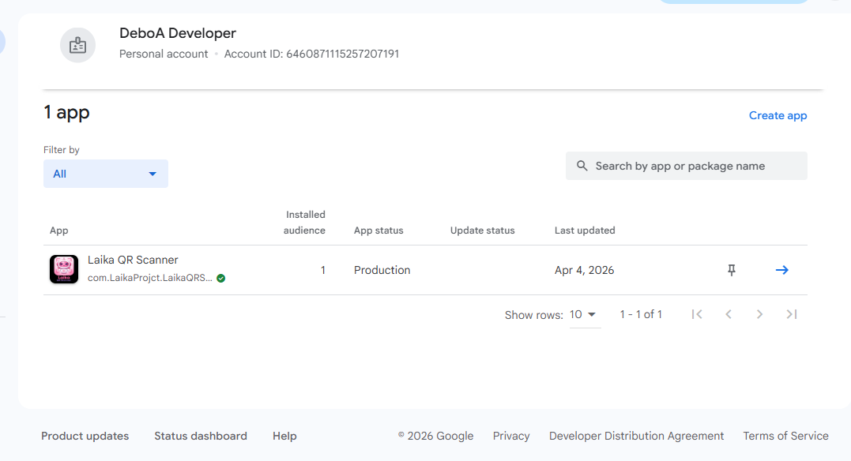Open the Help footer link
Screen dimensions: 851x461
click(284, 436)
